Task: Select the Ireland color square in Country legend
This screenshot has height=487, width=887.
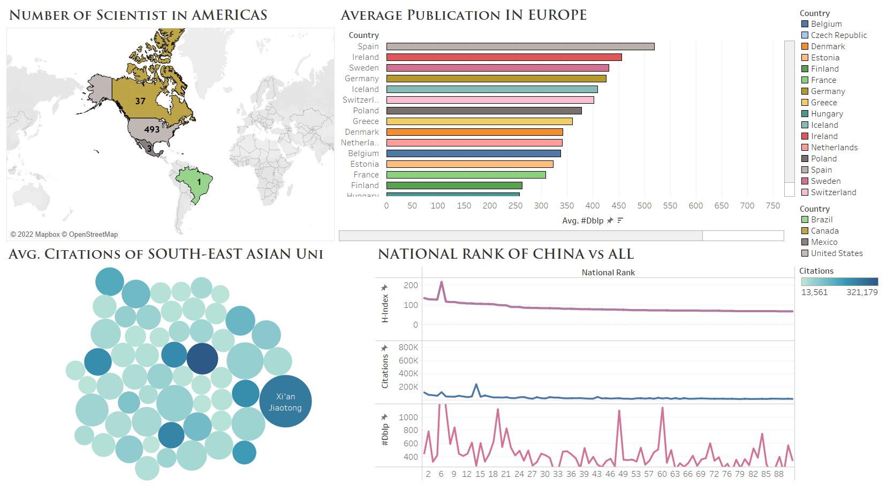Action: (x=806, y=136)
